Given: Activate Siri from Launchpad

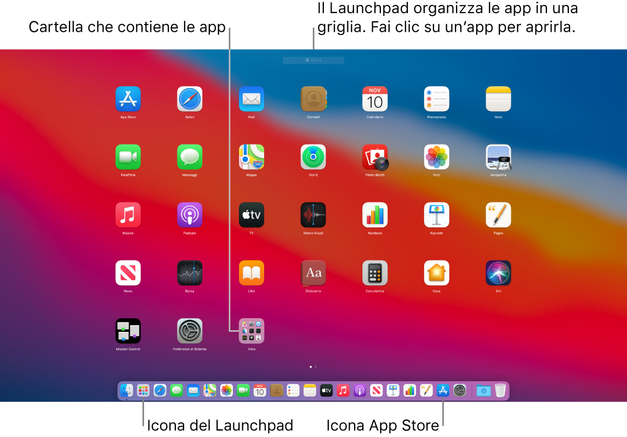Looking at the screenshot, I should point(498,273).
